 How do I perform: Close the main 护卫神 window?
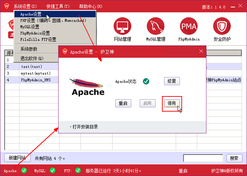pos(240,6)
